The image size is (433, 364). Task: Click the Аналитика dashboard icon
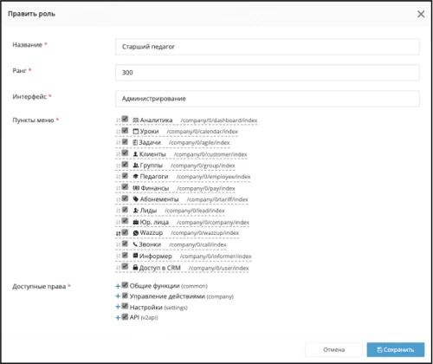(x=136, y=120)
